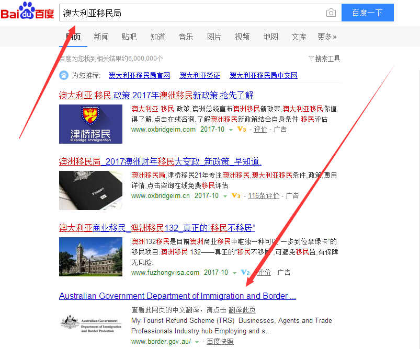This screenshot has width=420, height=349.
Task: Open www.oxbridgeim.cn URL
Action: tap(161, 195)
